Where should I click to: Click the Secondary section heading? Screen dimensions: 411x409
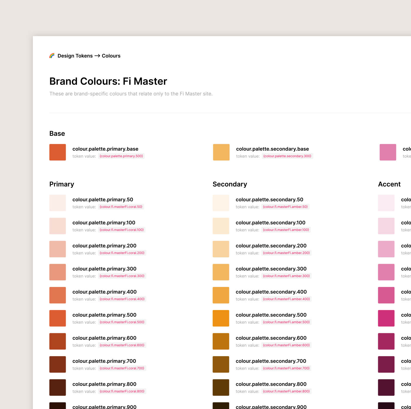pos(230,184)
